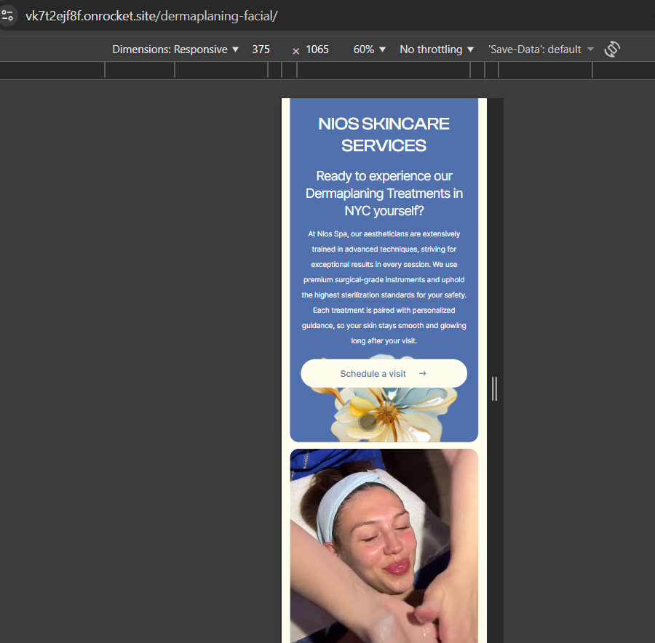655x643 pixels.
Task: Click the rotate device orientation icon
Action: point(612,49)
